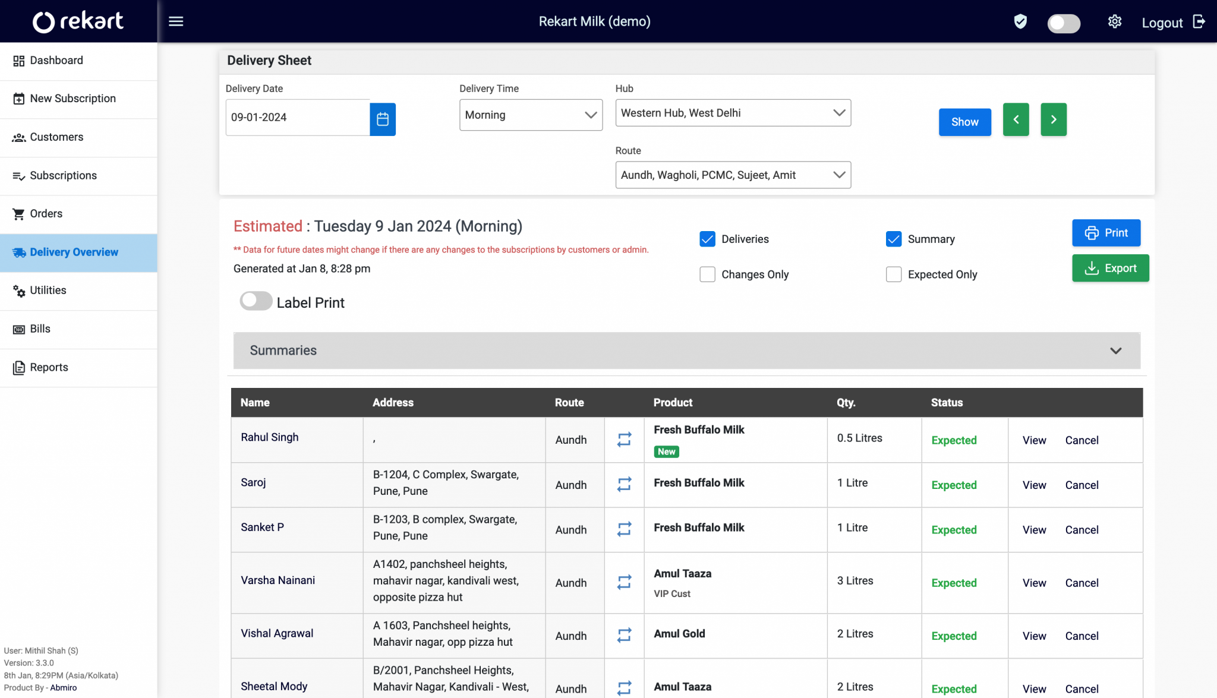Click swap route icon for Sheetal Mody
The height and width of the screenshot is (698, 1217).
point(624,688)
